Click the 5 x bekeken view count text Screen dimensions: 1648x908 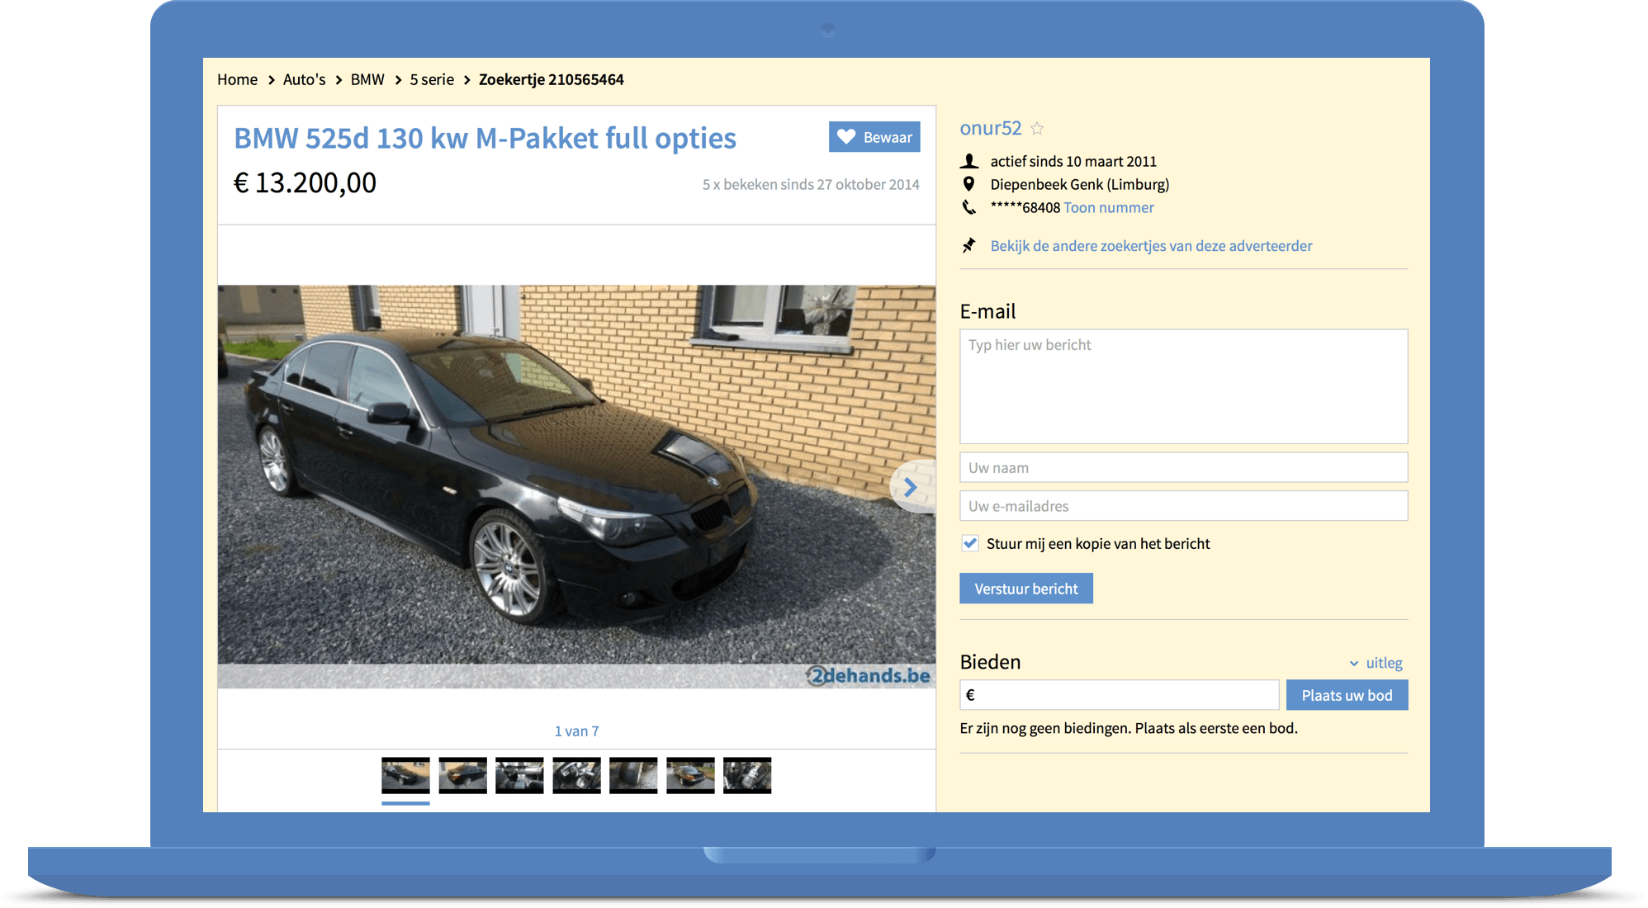click(x=811, y=185)
